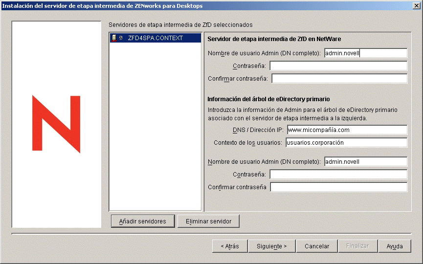Close the installation wizard window
Viewport: 423px width, 264px height.
pos(417,6)
